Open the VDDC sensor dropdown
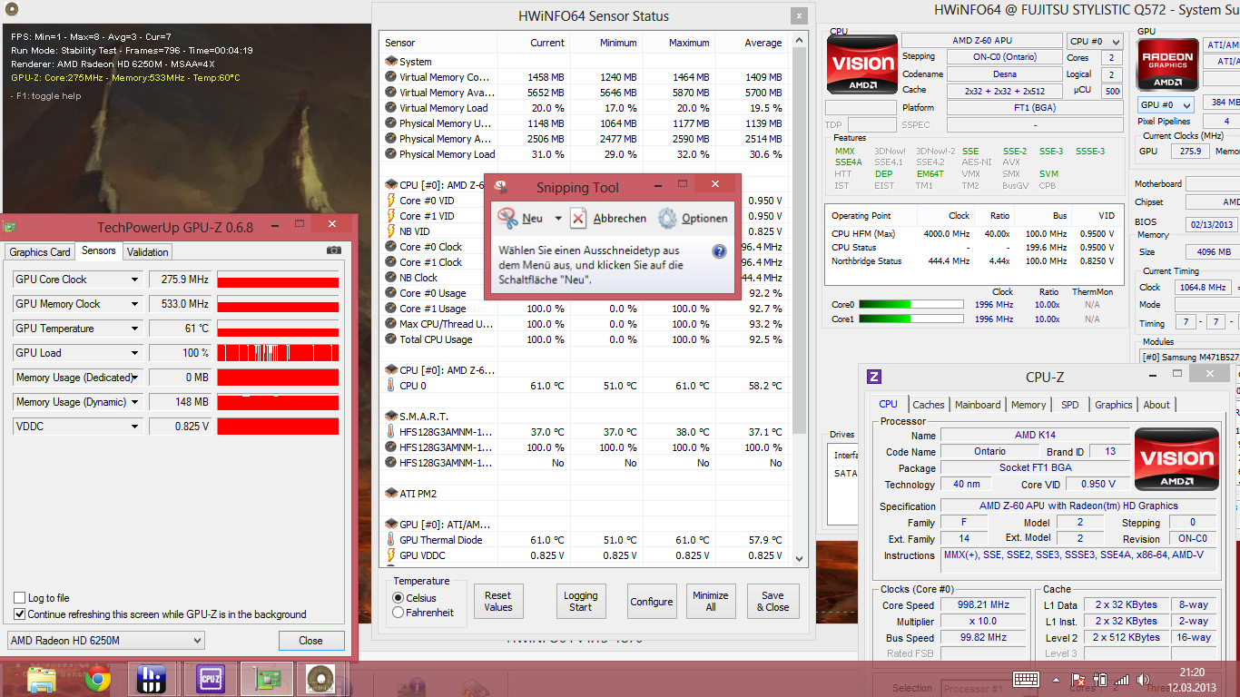 click(135, 427)
